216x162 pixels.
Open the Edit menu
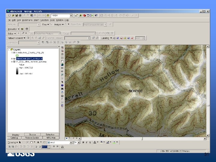[x=13, y=20]
